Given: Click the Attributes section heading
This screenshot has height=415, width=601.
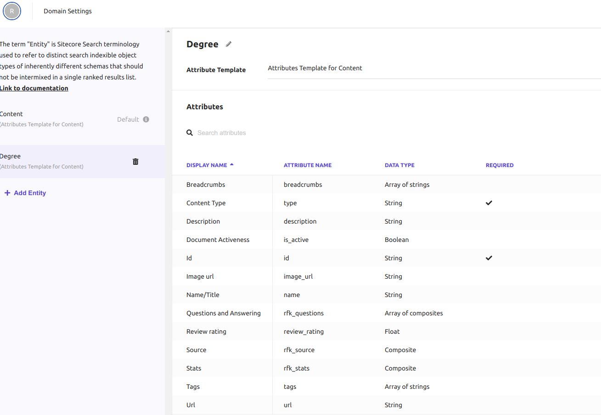Looking at the screenshot, I should (x=205, y=107).
